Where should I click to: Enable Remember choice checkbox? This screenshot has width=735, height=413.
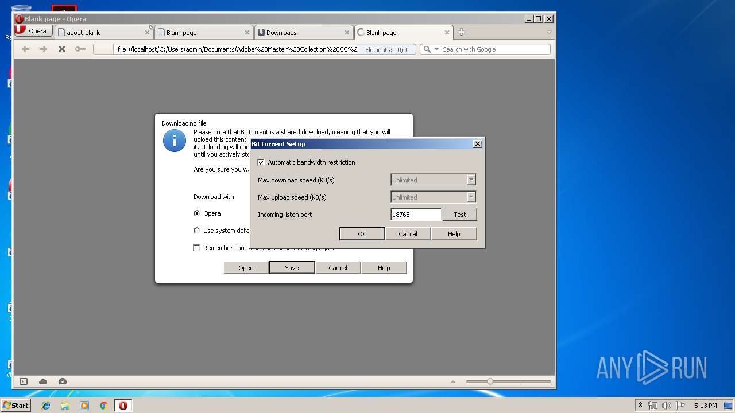coord(197,248)
